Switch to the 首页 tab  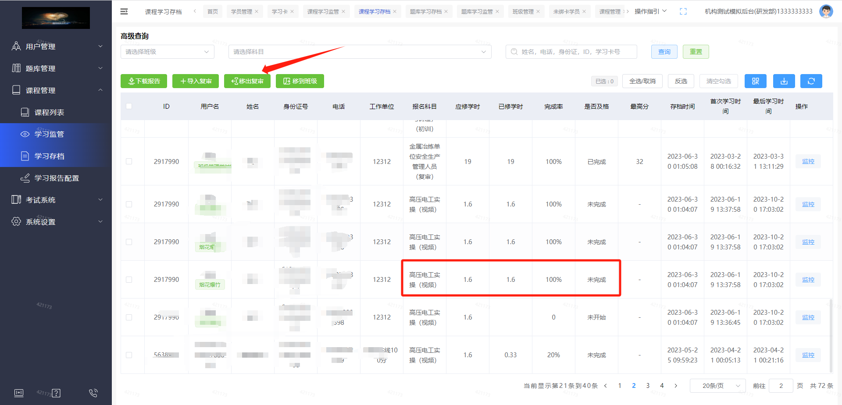pyautogui.click(x=213, y=12)
